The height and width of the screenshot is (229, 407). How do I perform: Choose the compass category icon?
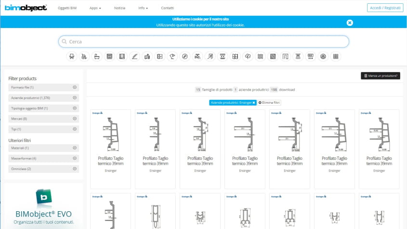tap(184, 57)
